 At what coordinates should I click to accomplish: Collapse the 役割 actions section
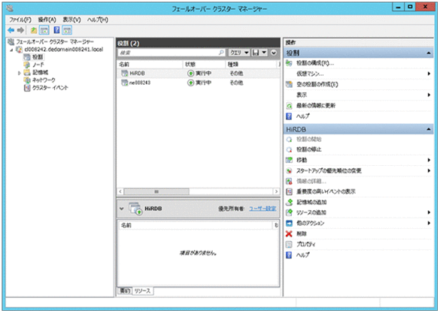click(428, 53)
